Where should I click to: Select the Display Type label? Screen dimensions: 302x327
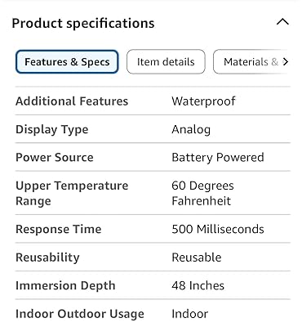pos(52,129)
